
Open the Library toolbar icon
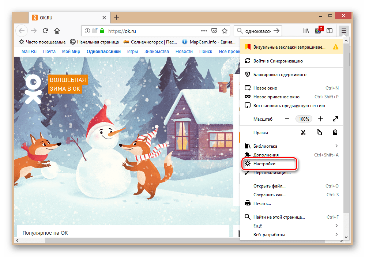[x=306, y=31]
